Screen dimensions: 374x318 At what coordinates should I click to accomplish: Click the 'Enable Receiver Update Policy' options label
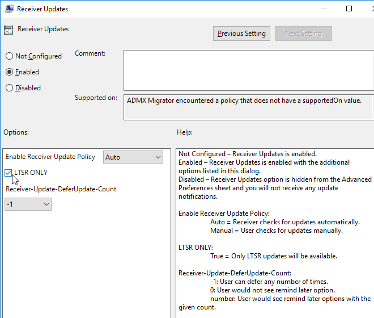pos(50,157)
